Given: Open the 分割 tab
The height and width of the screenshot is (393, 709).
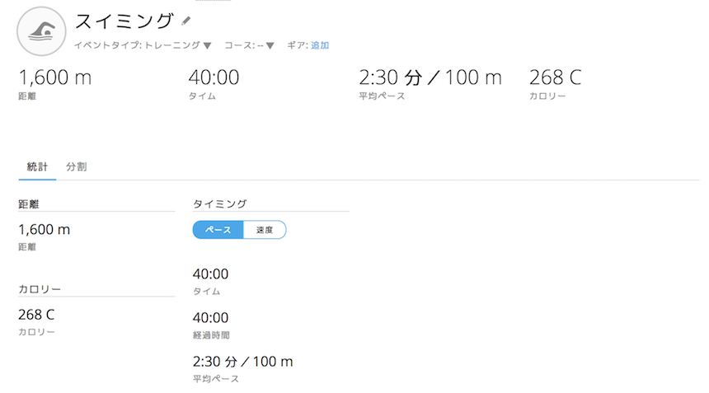Looking at the screenshot, I should coord(77,166).
